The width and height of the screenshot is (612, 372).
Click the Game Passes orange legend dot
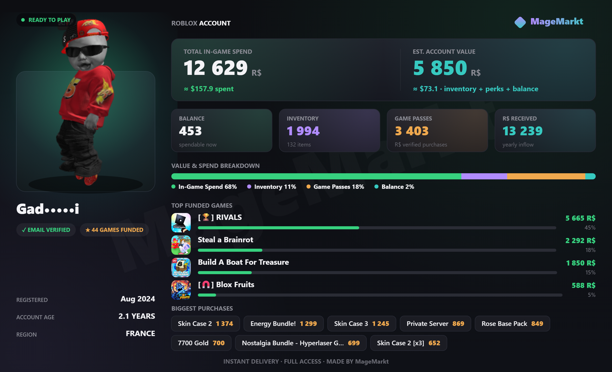(x=309, y=187)
